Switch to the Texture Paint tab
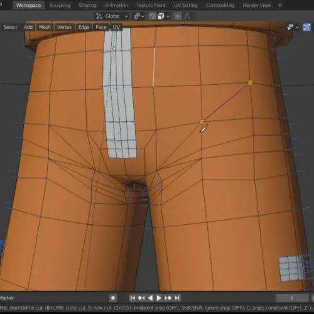Viewport: 314px width, 314px height. [151, 5]
